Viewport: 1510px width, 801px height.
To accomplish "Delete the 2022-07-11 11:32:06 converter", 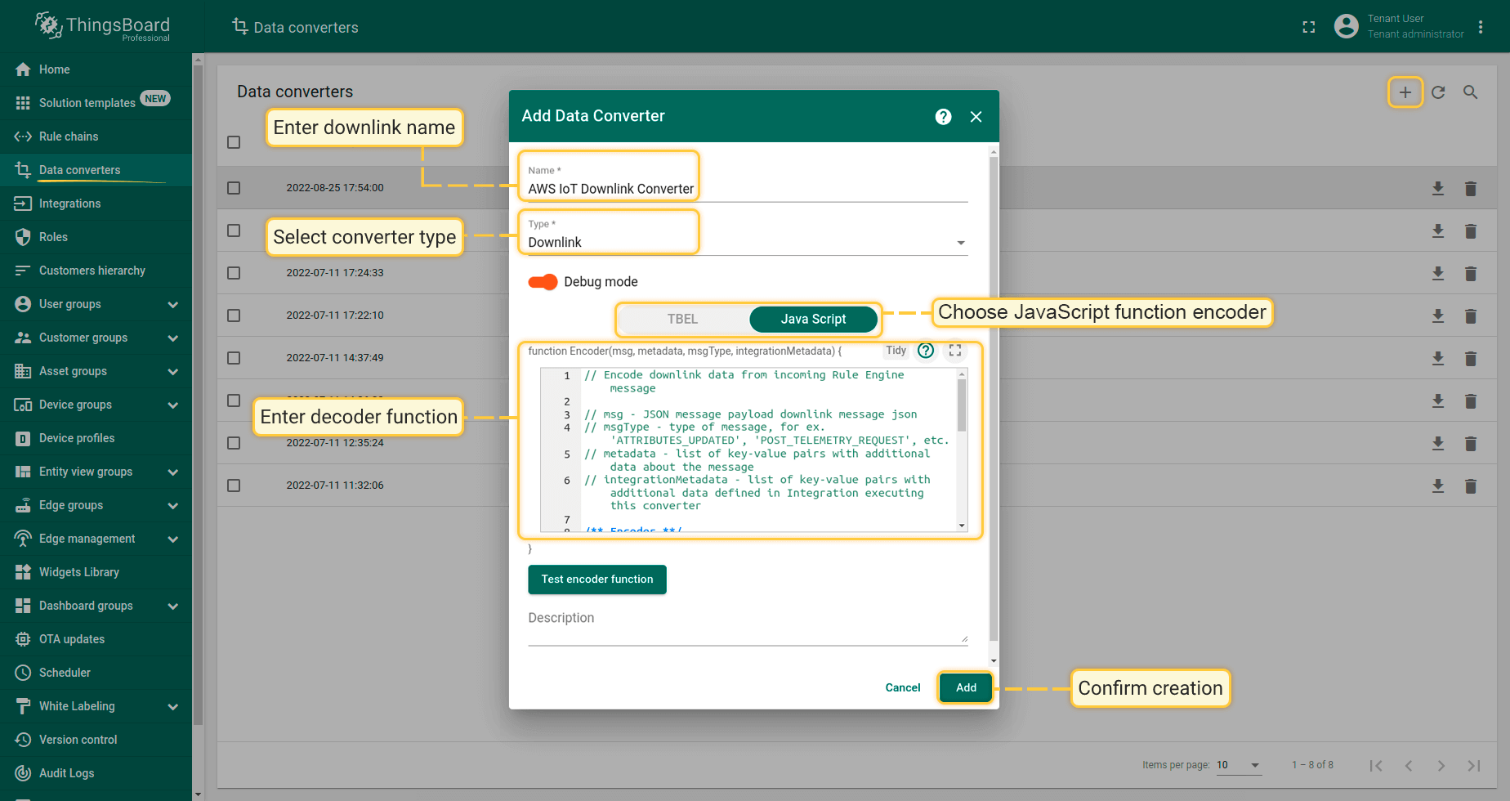I will pyautogui.click(x=1470, y=486).
